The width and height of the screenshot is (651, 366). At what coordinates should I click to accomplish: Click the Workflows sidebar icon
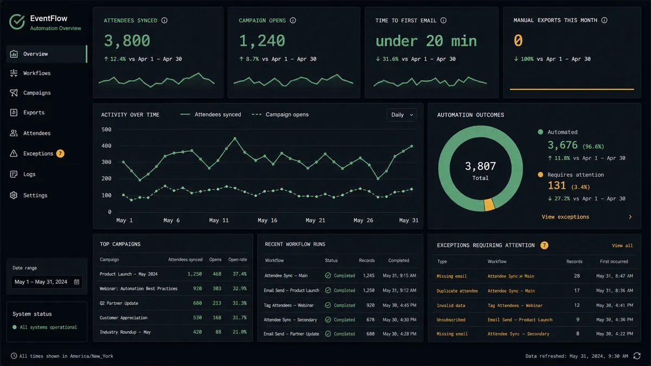(x=14, y=73)
